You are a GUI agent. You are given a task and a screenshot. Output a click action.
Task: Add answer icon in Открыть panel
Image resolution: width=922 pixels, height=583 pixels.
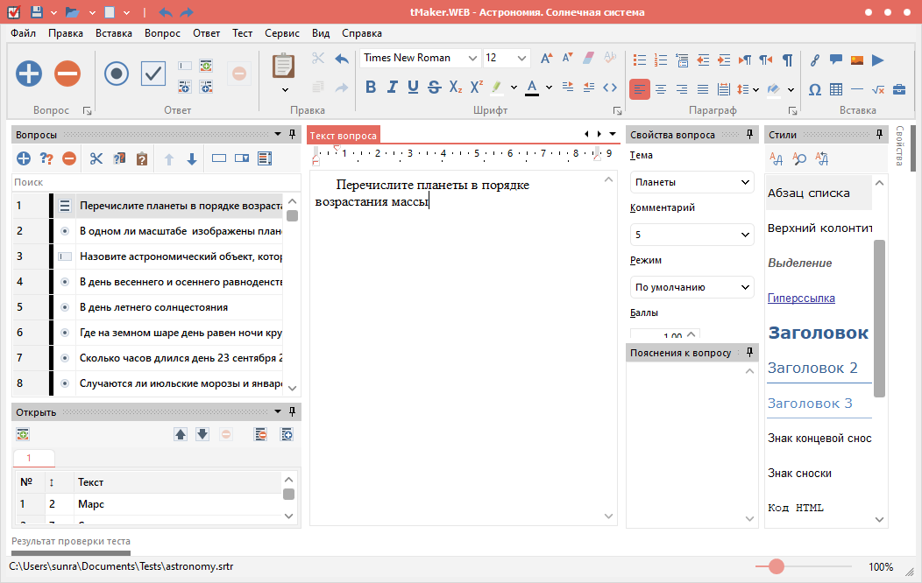click(x=22, y=434)
